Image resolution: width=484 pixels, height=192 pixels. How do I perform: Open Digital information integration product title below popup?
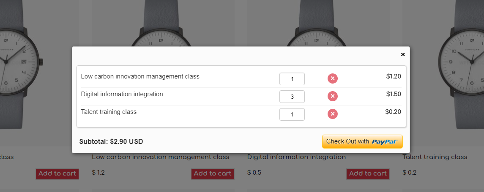pyautogui.click(x=296, y=157)
